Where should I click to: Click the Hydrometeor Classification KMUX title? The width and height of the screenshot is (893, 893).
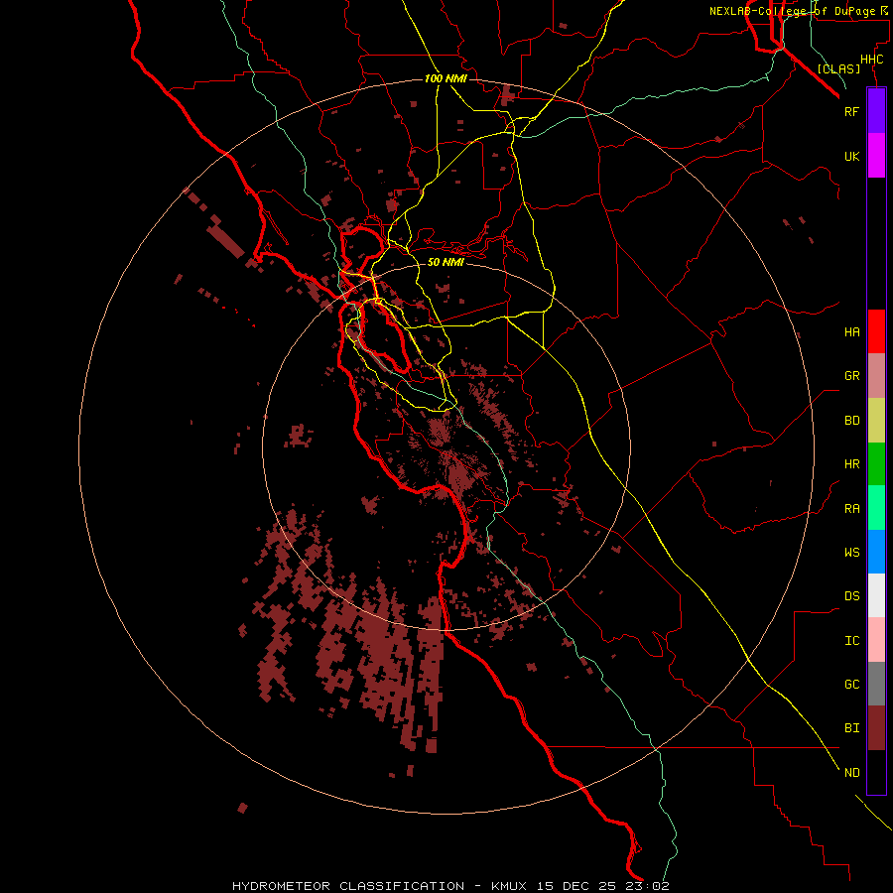pos(450,886)
